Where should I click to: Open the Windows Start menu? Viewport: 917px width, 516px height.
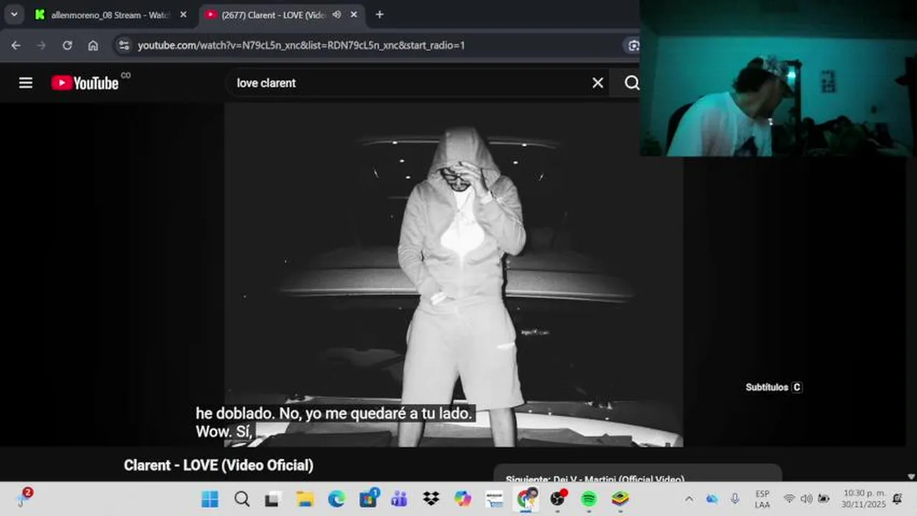(210, 499)
